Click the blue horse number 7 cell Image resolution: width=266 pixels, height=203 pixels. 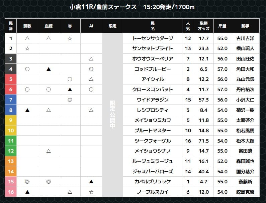11,100
